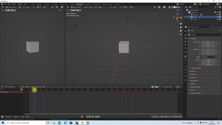The image size is (222, 125).
Task: Open the Keying popover in timeline
Action: coord(17,117)
